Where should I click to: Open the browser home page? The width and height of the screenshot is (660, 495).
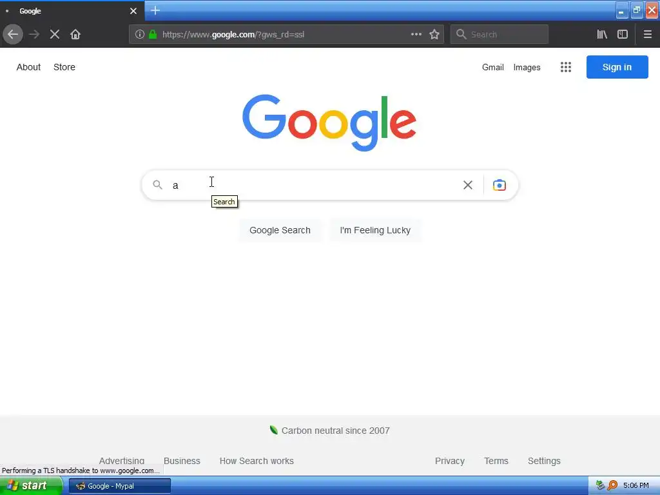click(x=75, y=34)
